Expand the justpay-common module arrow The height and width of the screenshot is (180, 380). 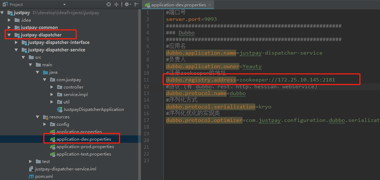9,28
